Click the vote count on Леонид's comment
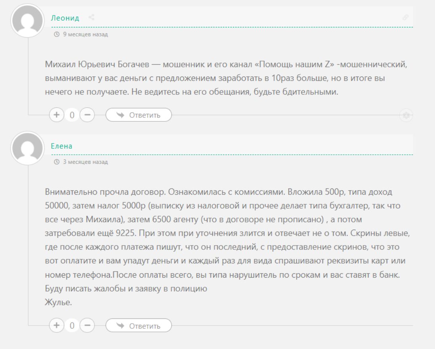Image resolution: width=435 pixels, height=349 pixels. [72, 115]
